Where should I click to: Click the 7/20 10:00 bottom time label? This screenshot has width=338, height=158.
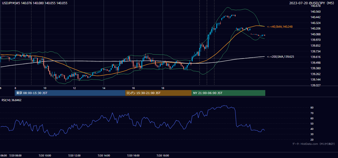(x=45, y=155)
